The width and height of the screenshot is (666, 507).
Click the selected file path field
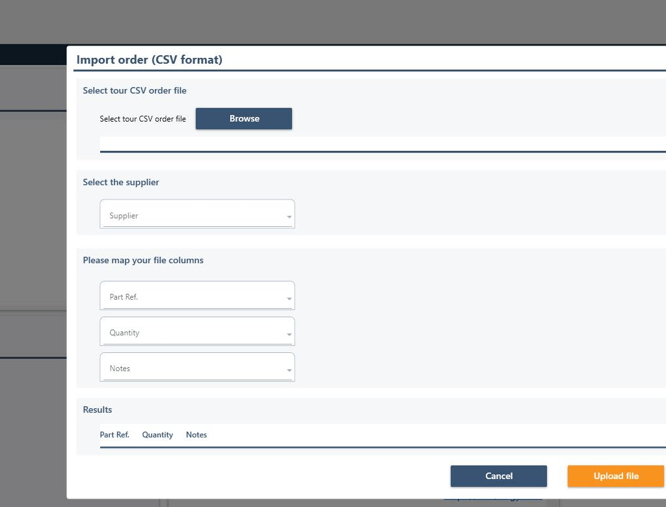382,144
